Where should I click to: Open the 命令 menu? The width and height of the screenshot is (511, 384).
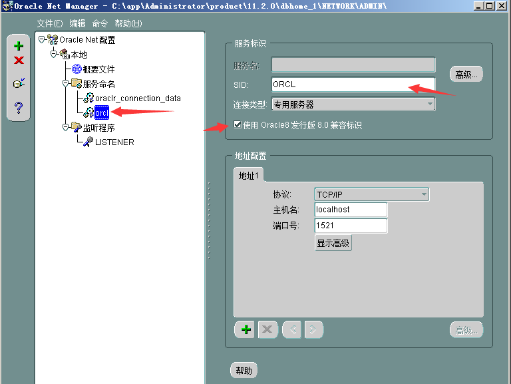(100, 23)
